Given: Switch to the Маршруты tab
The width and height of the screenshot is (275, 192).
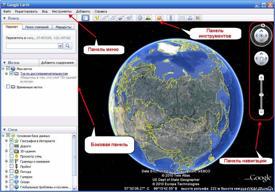Looking at the screenshot, I should coord(63,27).
